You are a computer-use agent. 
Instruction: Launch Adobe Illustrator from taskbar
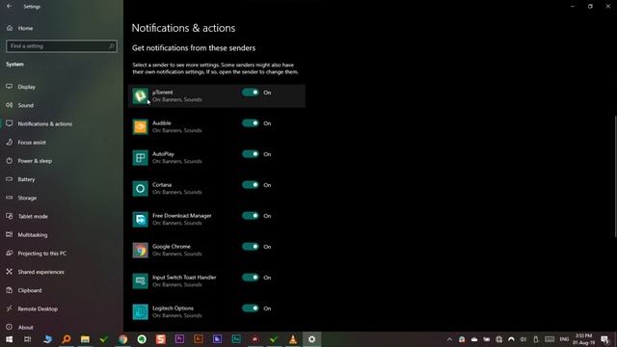tap(199, 339)
